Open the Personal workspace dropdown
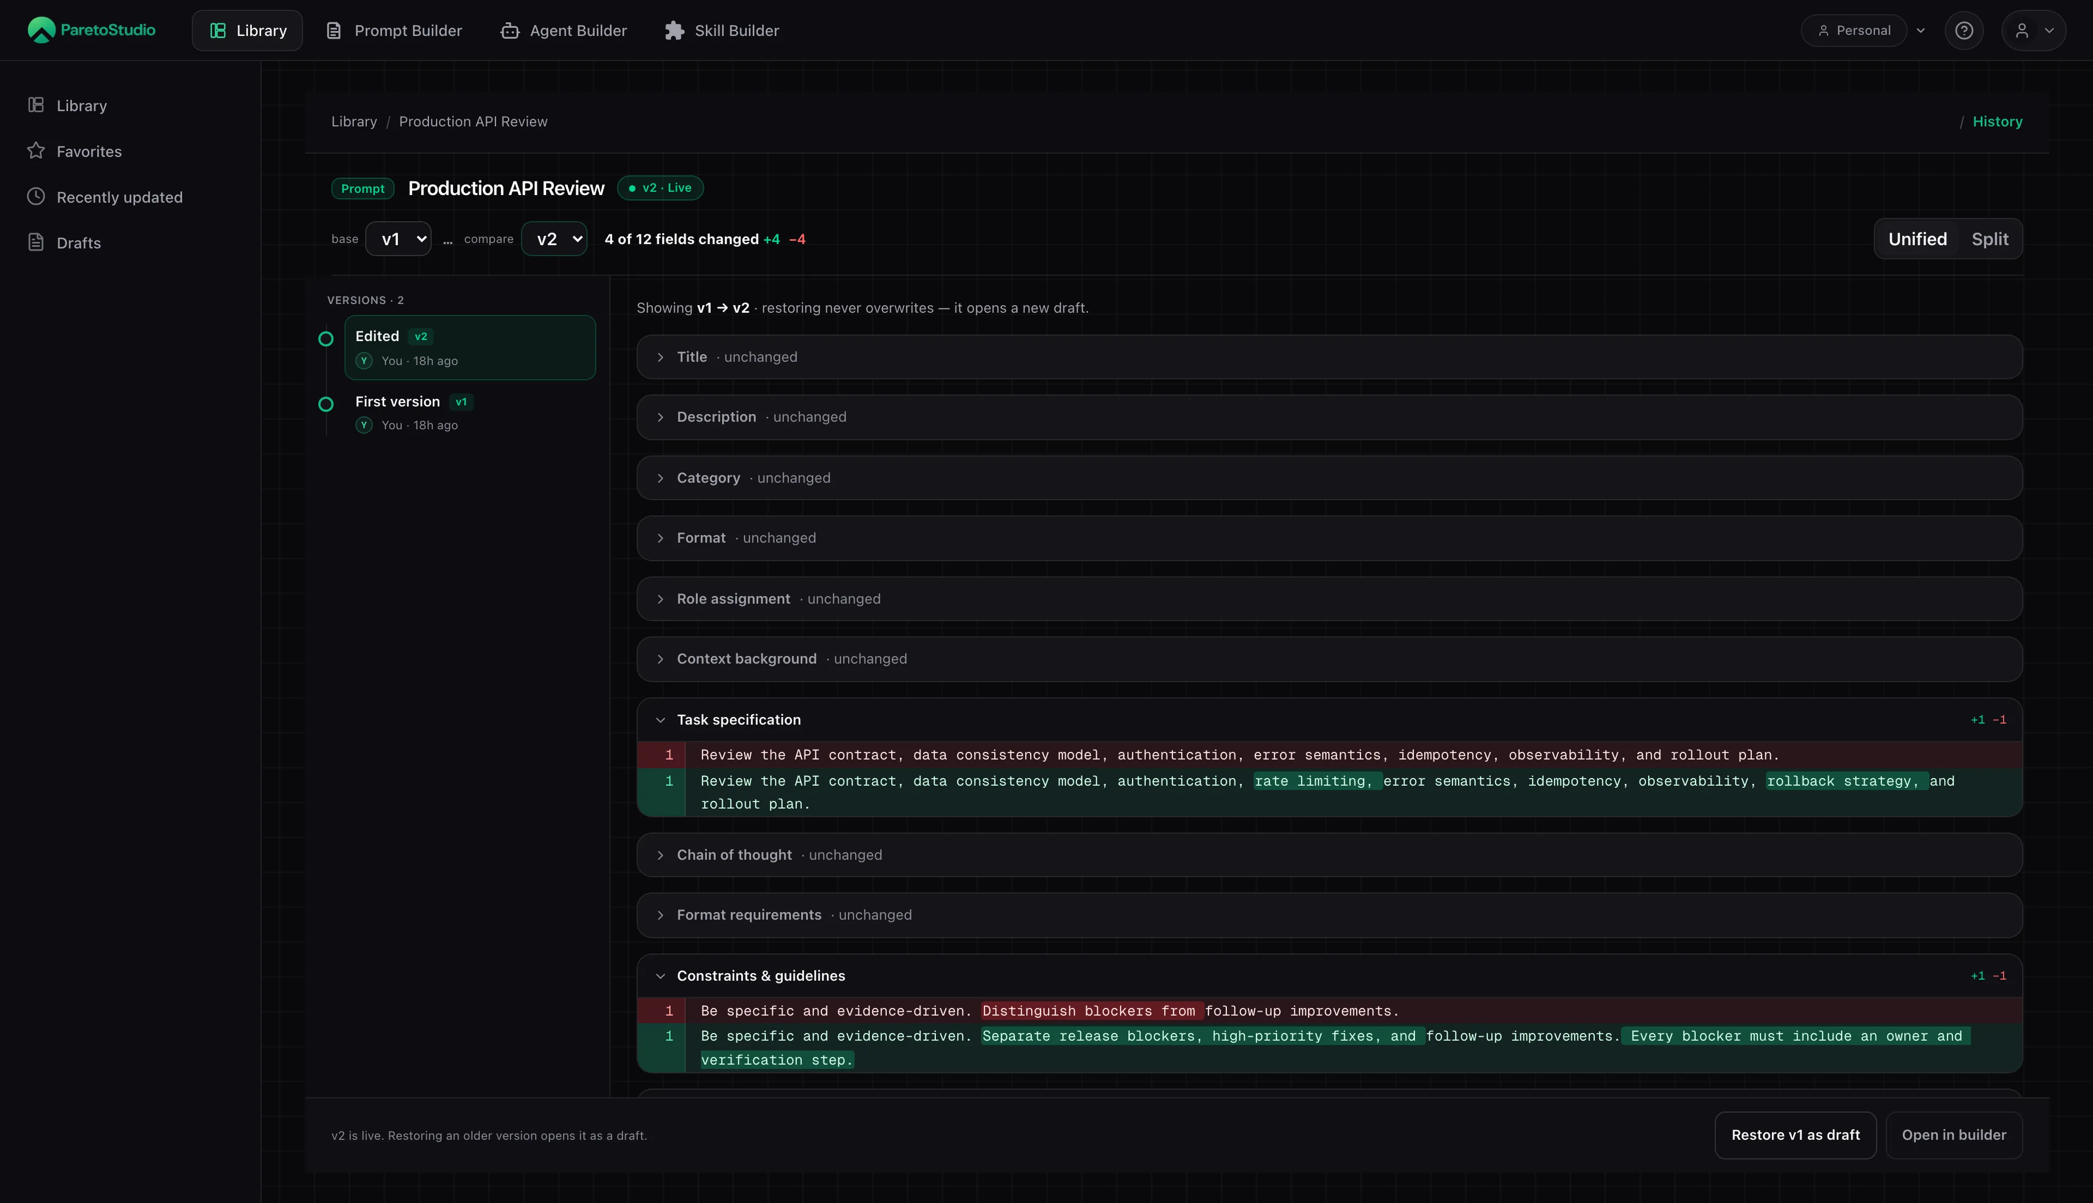This screenshot has height=1203, width=2093. 1864,31
